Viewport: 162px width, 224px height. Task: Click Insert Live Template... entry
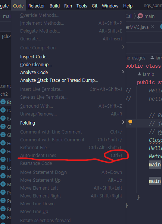(x=68, y=89)
